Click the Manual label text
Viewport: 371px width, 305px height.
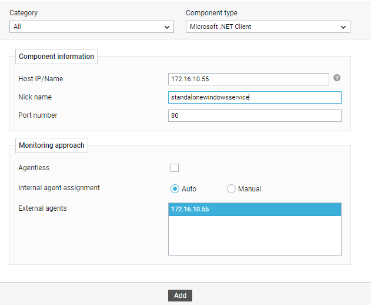pyautogui.click(x=250, y=189)
